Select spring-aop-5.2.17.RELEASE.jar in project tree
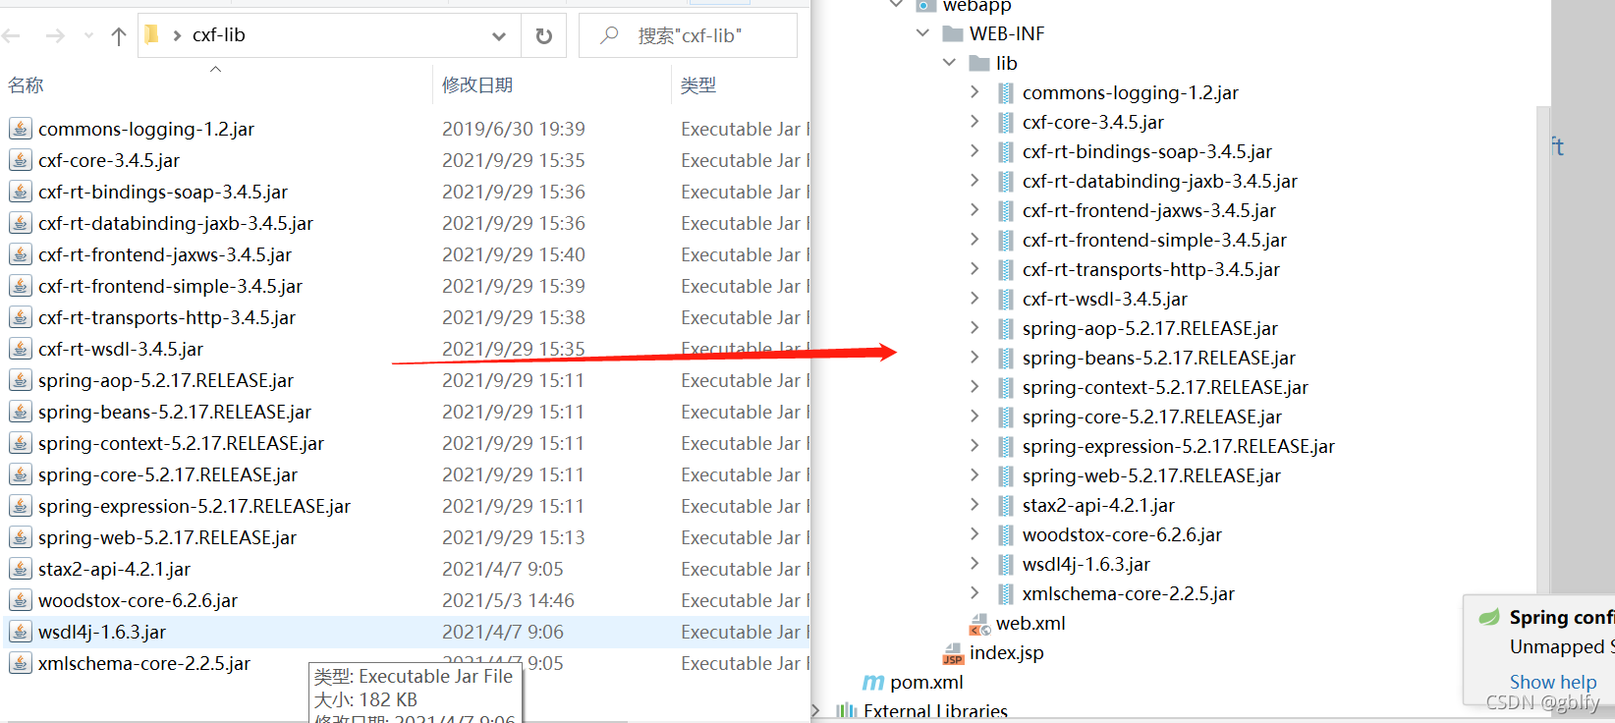The height and width of the screenshot is (723, 1615). click(1150, 328)
